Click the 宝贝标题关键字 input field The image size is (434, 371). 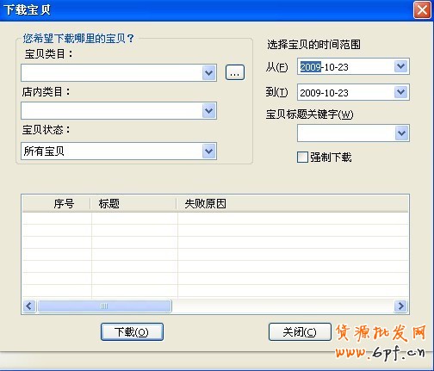coord(346,133)
